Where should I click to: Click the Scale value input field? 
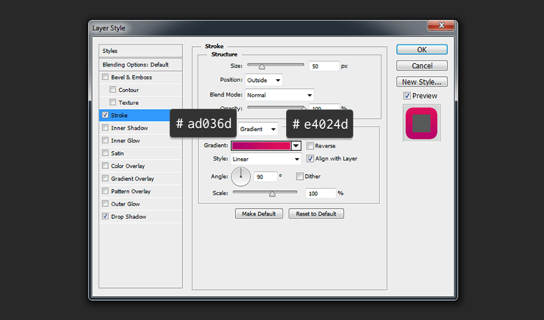pos(320,193)
